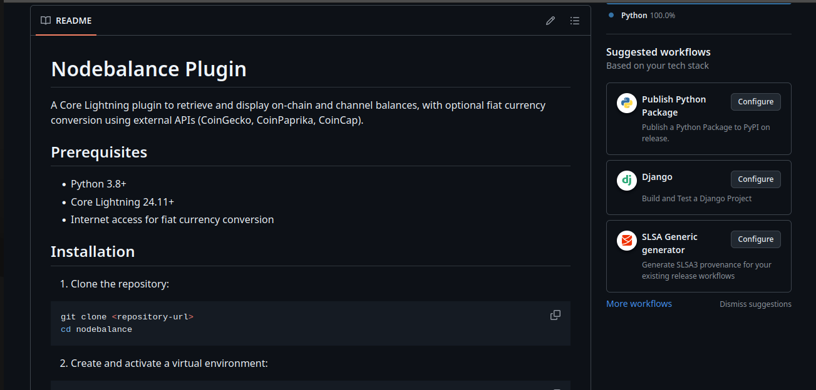
Task: Configure the SLSA Generic generator workflow
Action: 755,239
